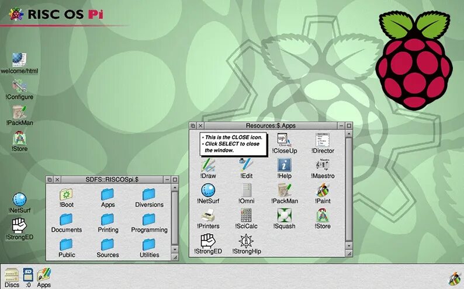Send Resources:$.Apps window to back
This screenshot has height=289, width=464.
[x=193, y=126]
